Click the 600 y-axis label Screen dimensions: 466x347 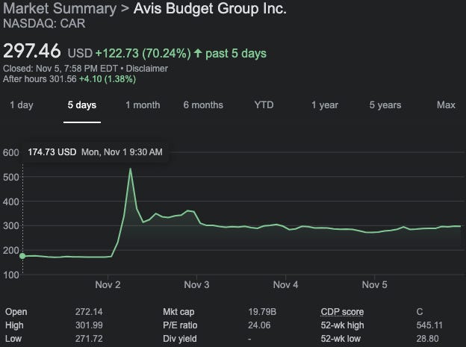(11, 152)
